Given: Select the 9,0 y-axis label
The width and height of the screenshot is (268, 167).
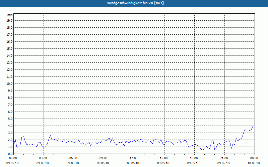Looking at the screenshot, I should pyautogui.click(x=11, y=91).
